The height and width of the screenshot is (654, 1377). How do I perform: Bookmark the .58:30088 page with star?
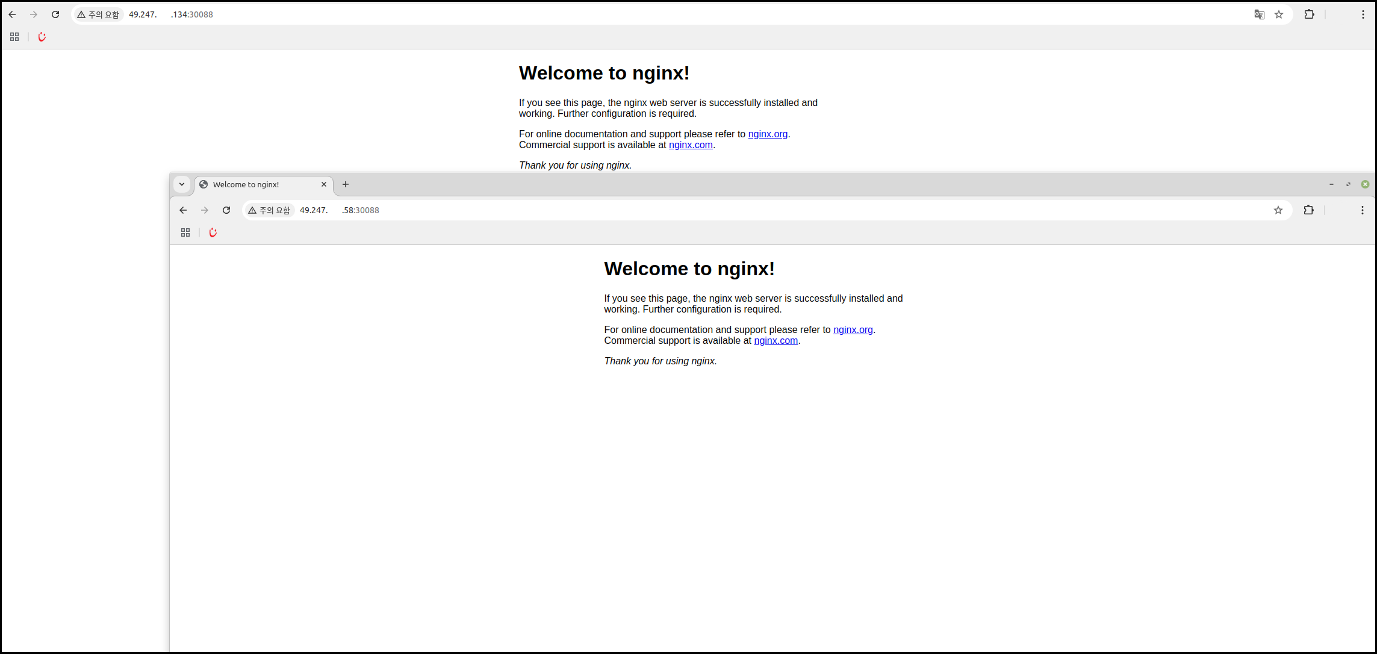point(1278,210)
